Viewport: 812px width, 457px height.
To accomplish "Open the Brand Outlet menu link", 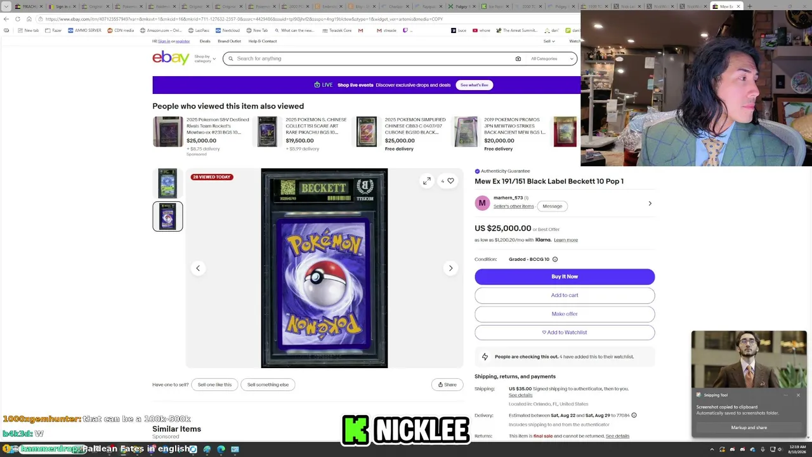I will (229, 41).
